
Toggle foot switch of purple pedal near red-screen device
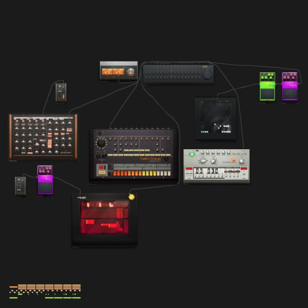point(45,187)
